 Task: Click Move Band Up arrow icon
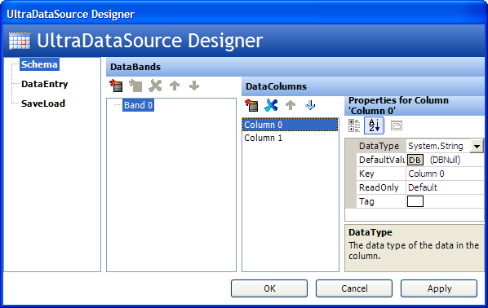175,86
